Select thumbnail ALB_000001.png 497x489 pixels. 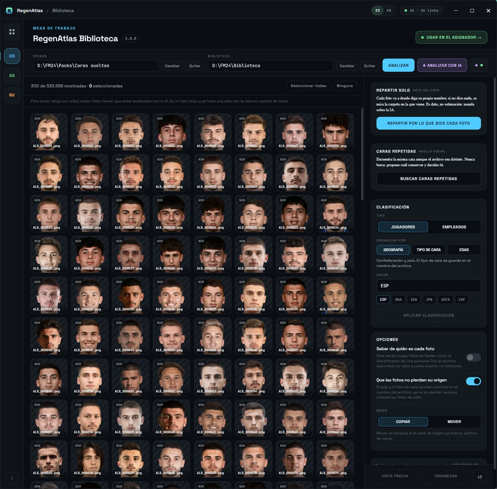(x=49, y=132)
